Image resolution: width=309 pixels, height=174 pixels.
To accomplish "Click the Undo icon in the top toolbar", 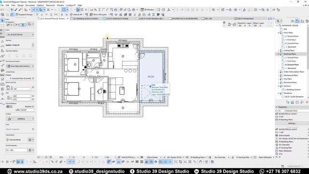I will [x=2, y=10].
